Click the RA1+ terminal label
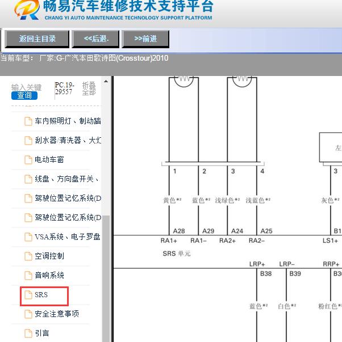This screenshot has width=342, height=342. click(x=169, y=240)
